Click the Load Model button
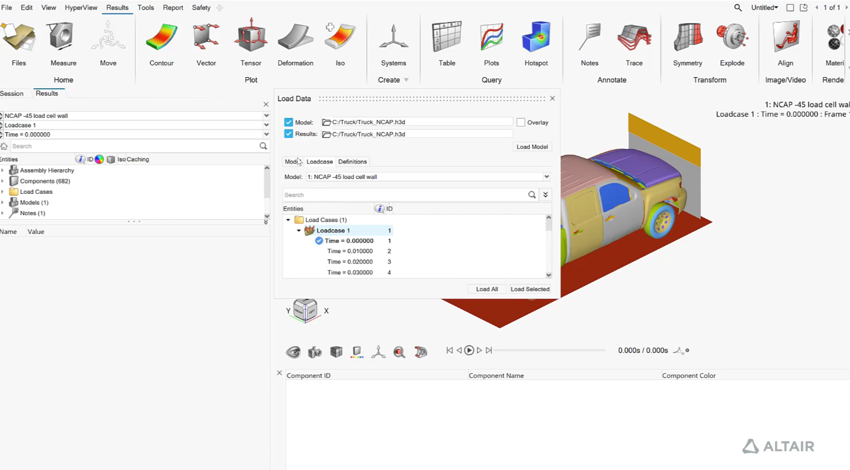850x470 pixels. (x=532, y=147)
